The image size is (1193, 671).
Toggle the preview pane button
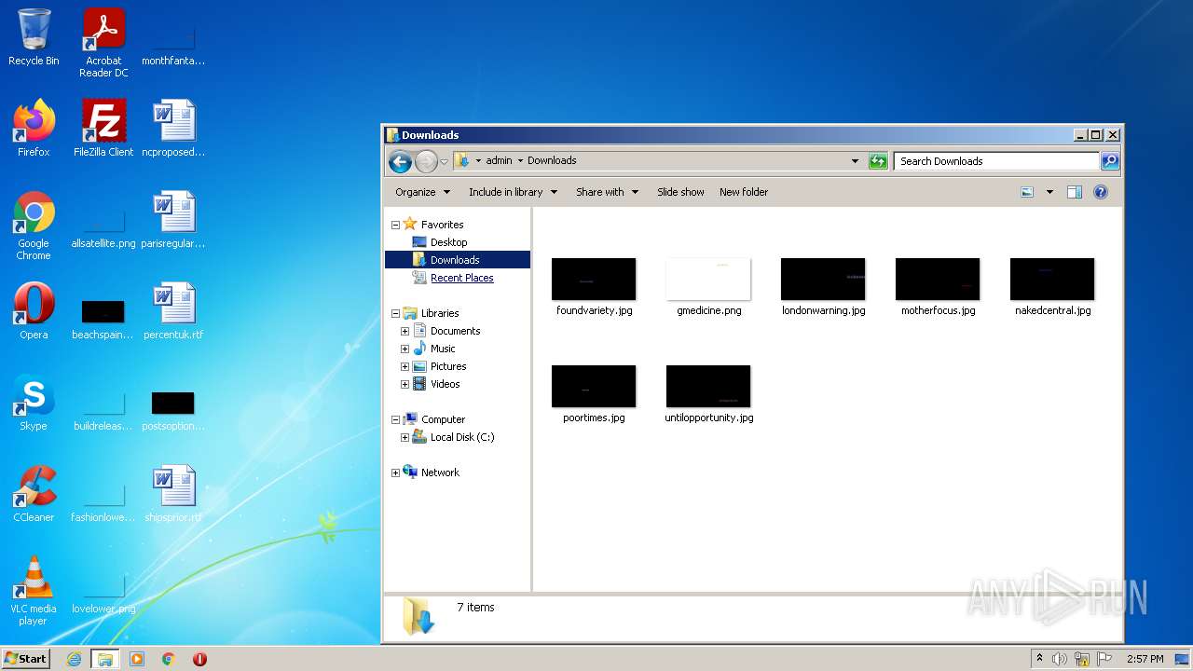1074,192
